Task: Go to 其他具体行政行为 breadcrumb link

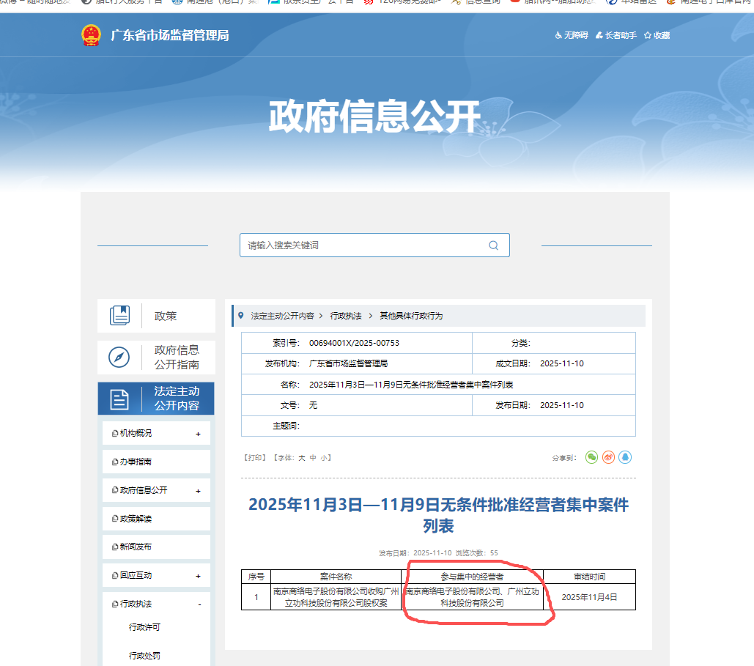Action: coord(411,316)
